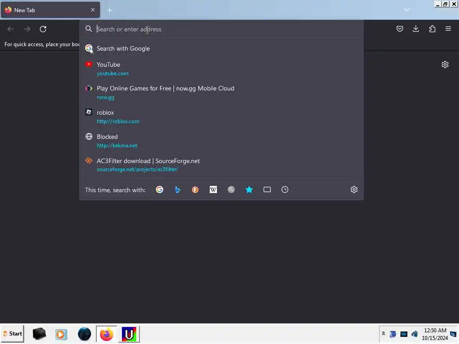Open the Firefox hamburger application menu
The width and height of the screenshot is (459, 344).
coord(448,29)
